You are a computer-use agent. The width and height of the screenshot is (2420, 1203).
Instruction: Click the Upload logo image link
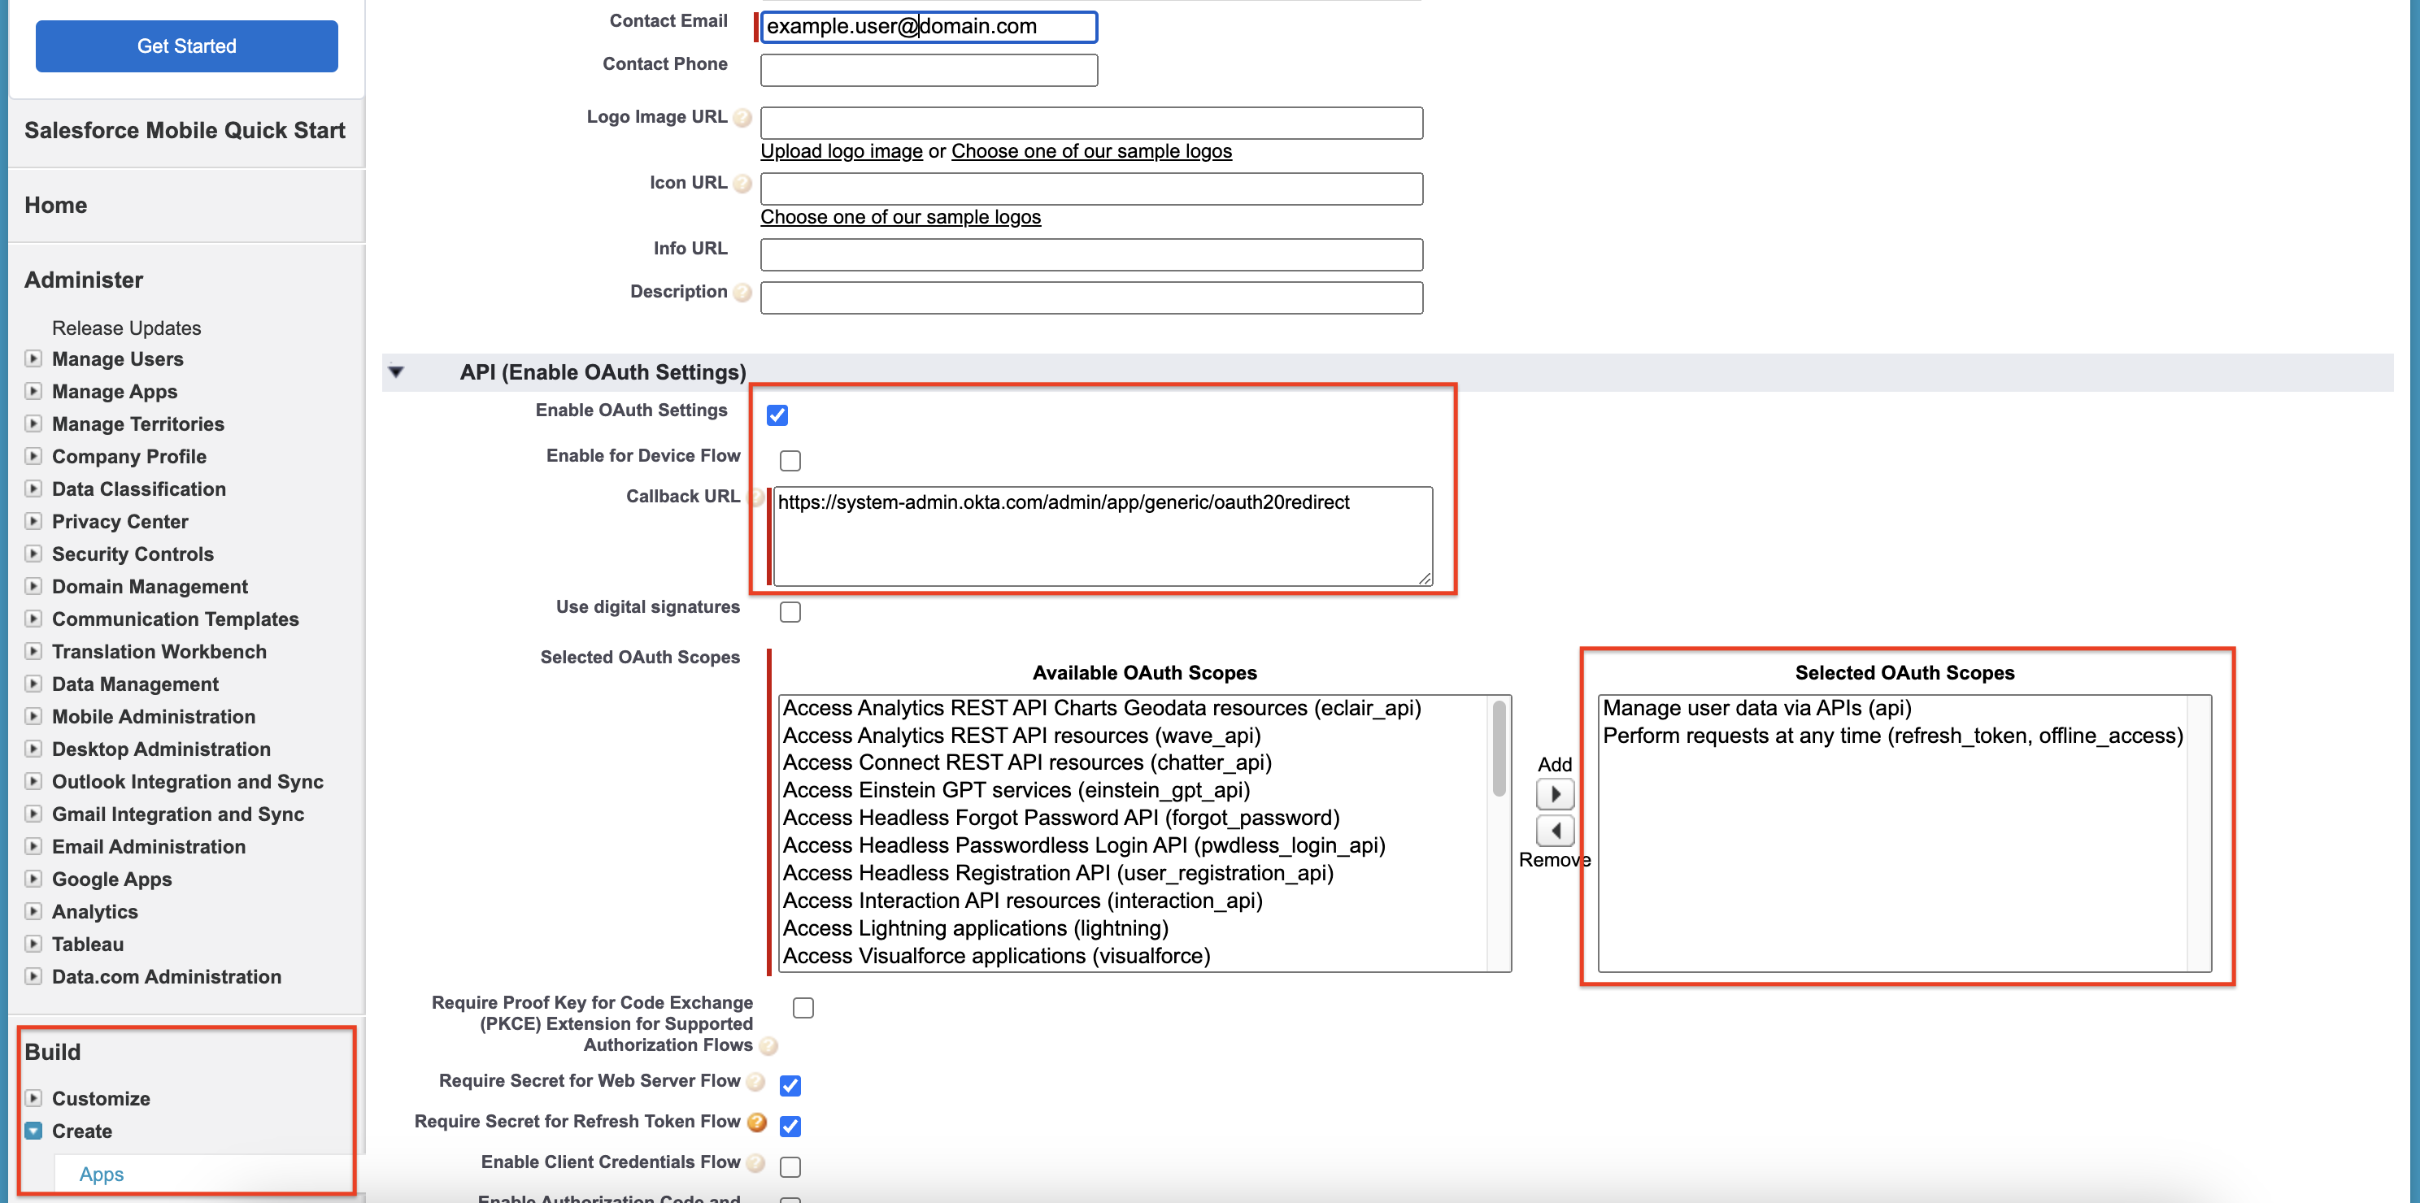pos(841,151)
